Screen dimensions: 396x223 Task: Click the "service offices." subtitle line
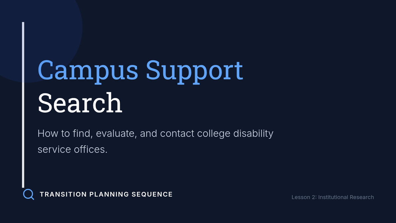click(73, 149)
